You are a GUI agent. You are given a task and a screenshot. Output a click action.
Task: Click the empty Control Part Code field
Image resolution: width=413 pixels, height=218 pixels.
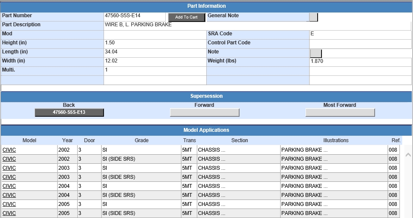[x=360, y=44]
